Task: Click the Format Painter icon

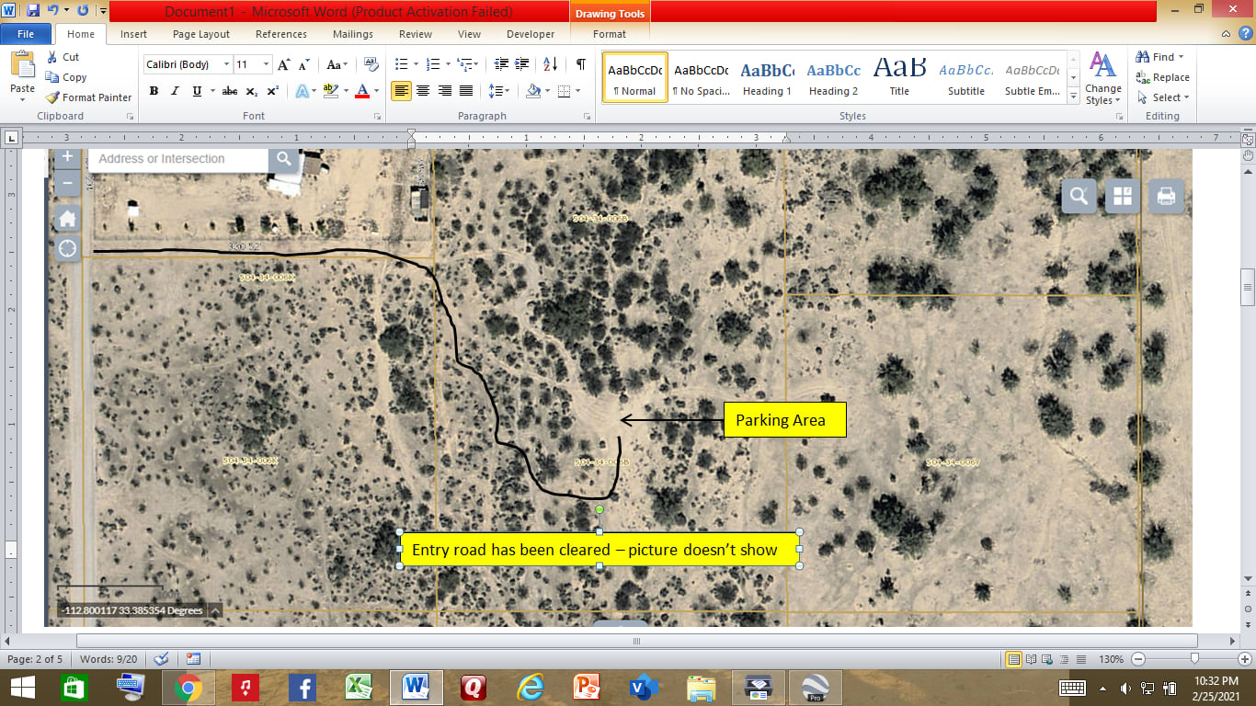Action: coord(53,97)
